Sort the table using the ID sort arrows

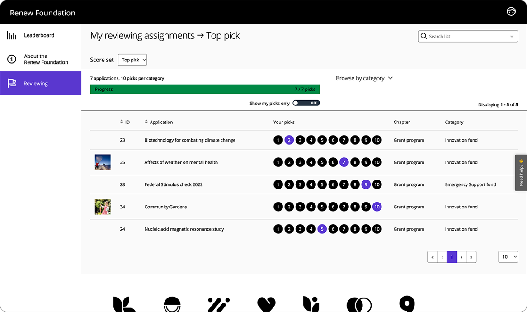[121, 121]
